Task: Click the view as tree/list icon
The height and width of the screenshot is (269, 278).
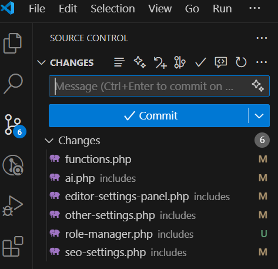Action: (x=119, y=62)
